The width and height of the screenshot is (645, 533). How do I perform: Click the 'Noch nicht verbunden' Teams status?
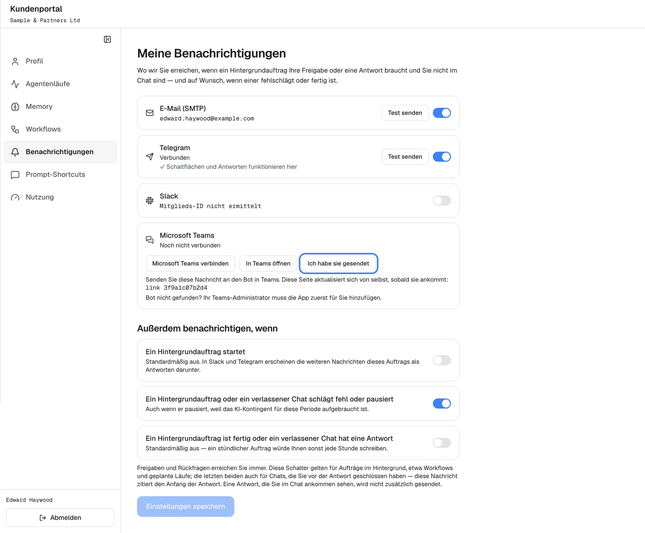click(190, 245)
